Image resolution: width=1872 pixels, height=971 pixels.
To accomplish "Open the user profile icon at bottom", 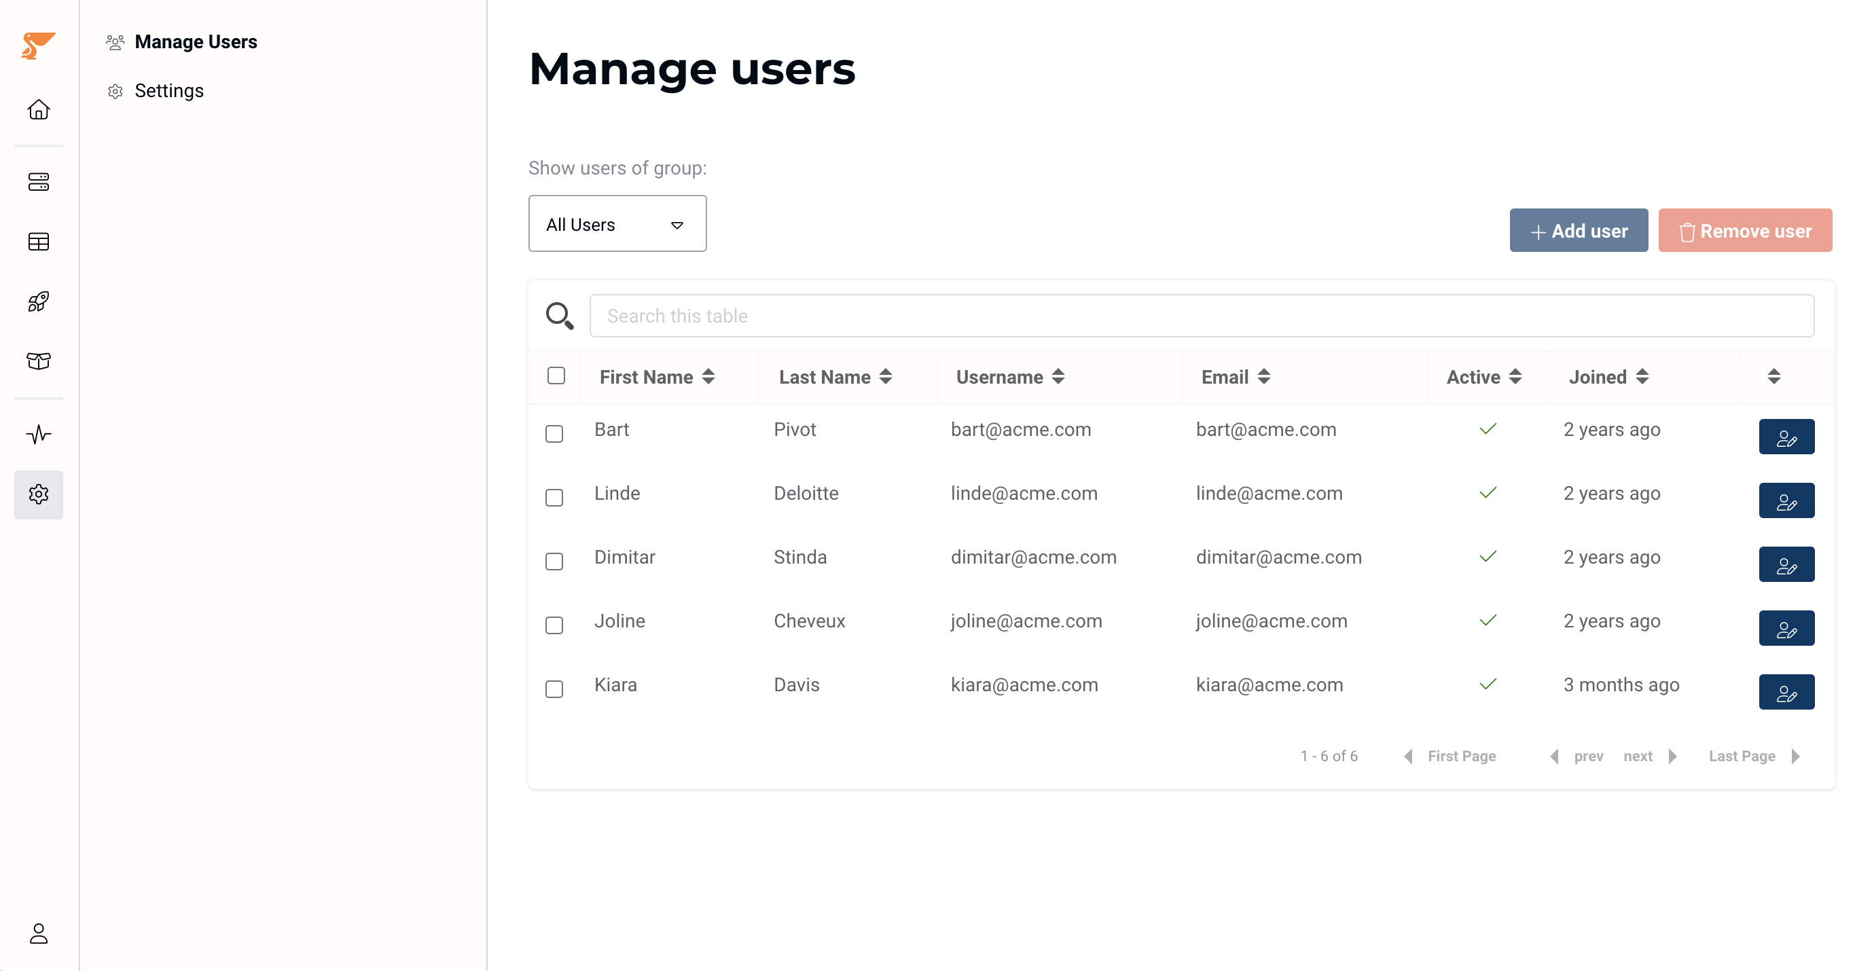I will pos(39,933).
